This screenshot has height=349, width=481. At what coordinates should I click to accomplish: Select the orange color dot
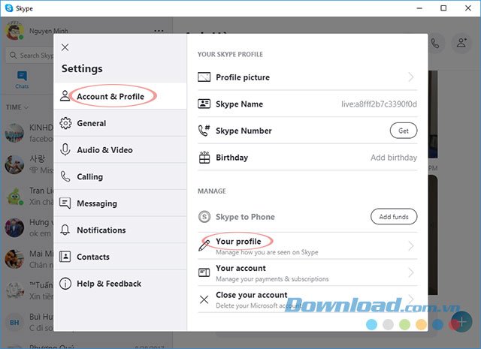click(x=421, y=324)
